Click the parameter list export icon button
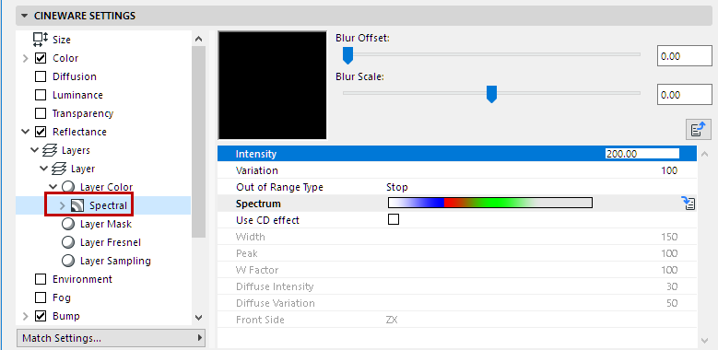This screenshot has width=718, height=350. pos(699,130)
